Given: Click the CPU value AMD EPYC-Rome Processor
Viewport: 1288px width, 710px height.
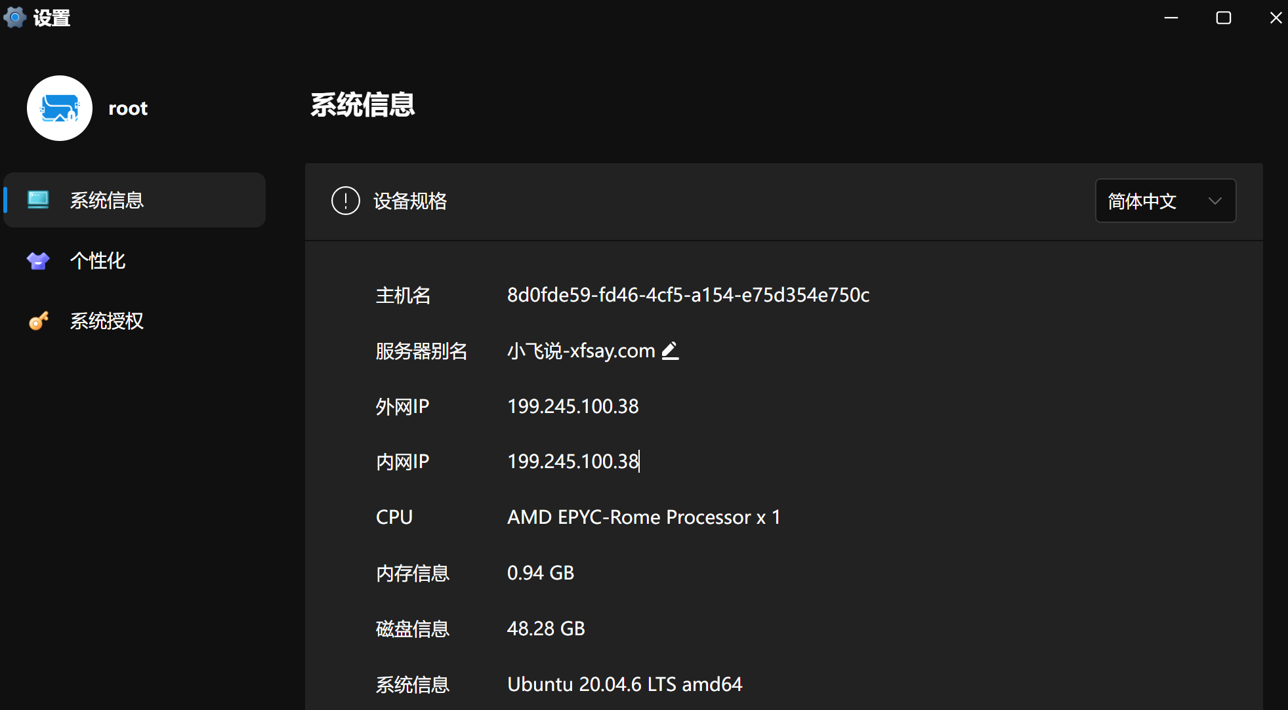Looking at the screenshot, I should (644, 517).
